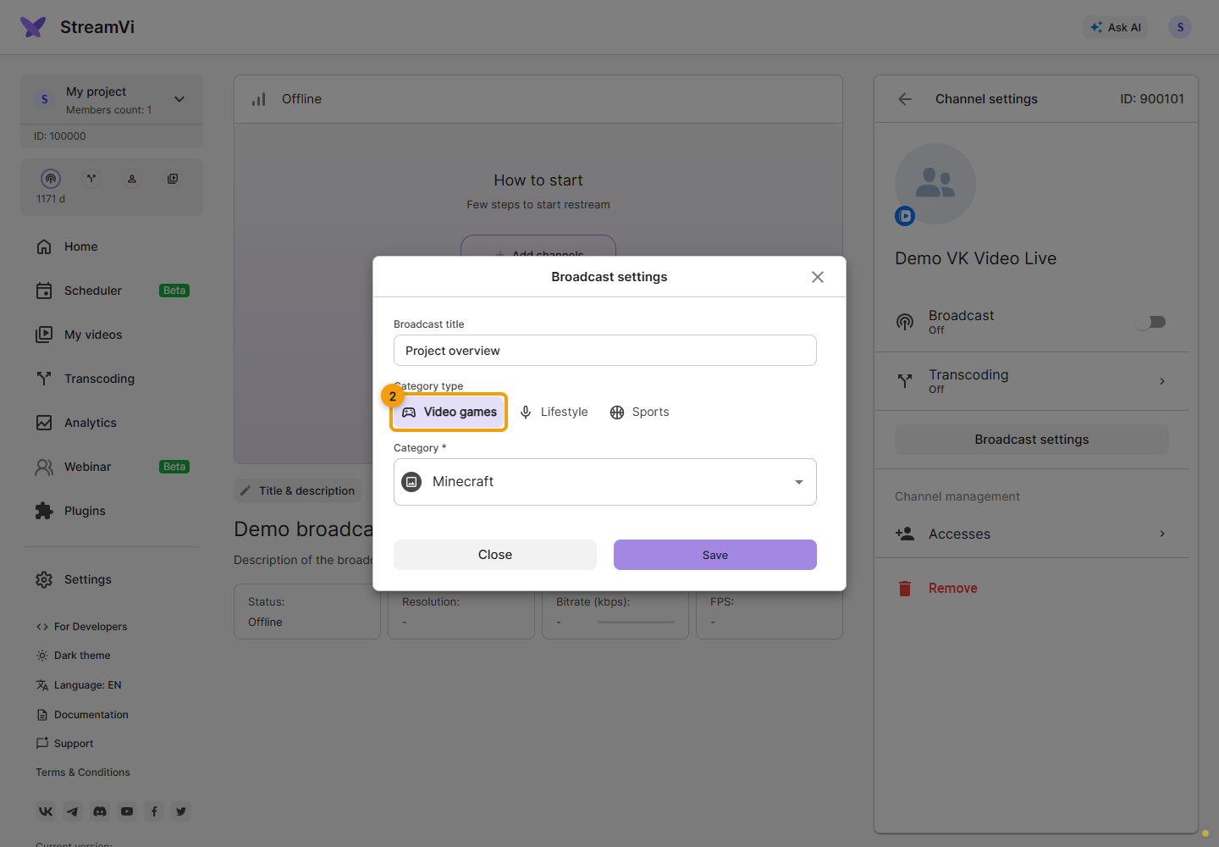Switch on Dark theme
This screenshot has width=1219, height=847.
[74, 656]
